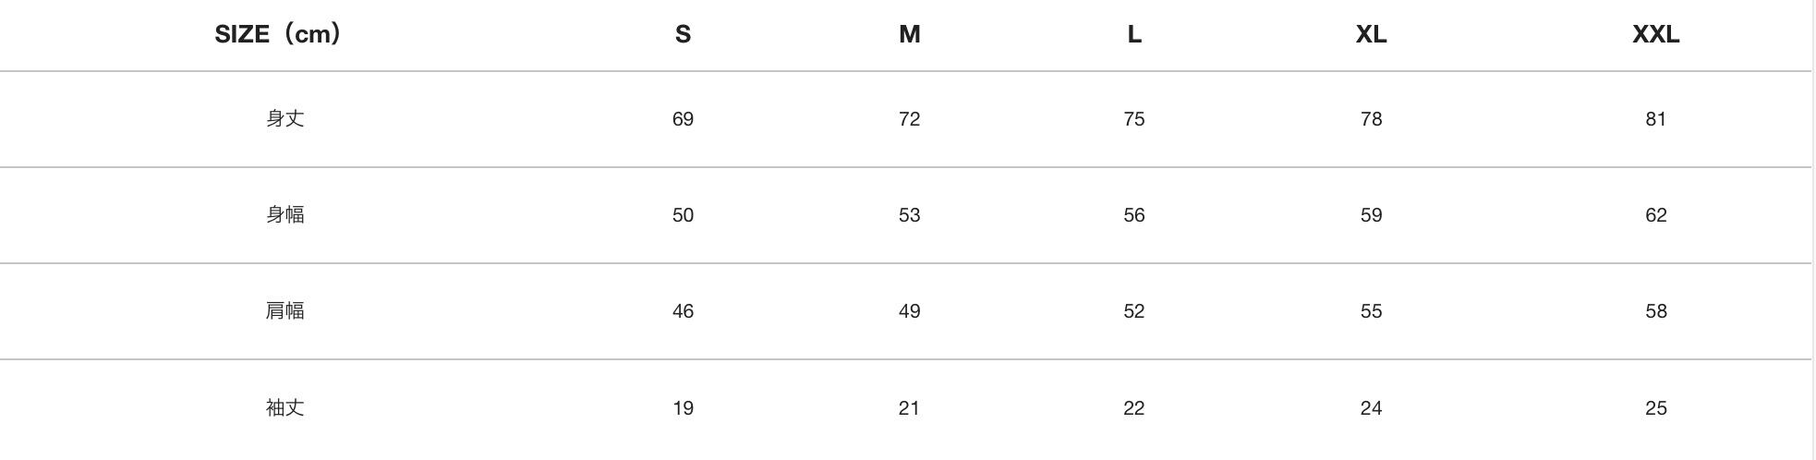Click the 身丈 value 81 for XXL

click(x=1655, y=119)
